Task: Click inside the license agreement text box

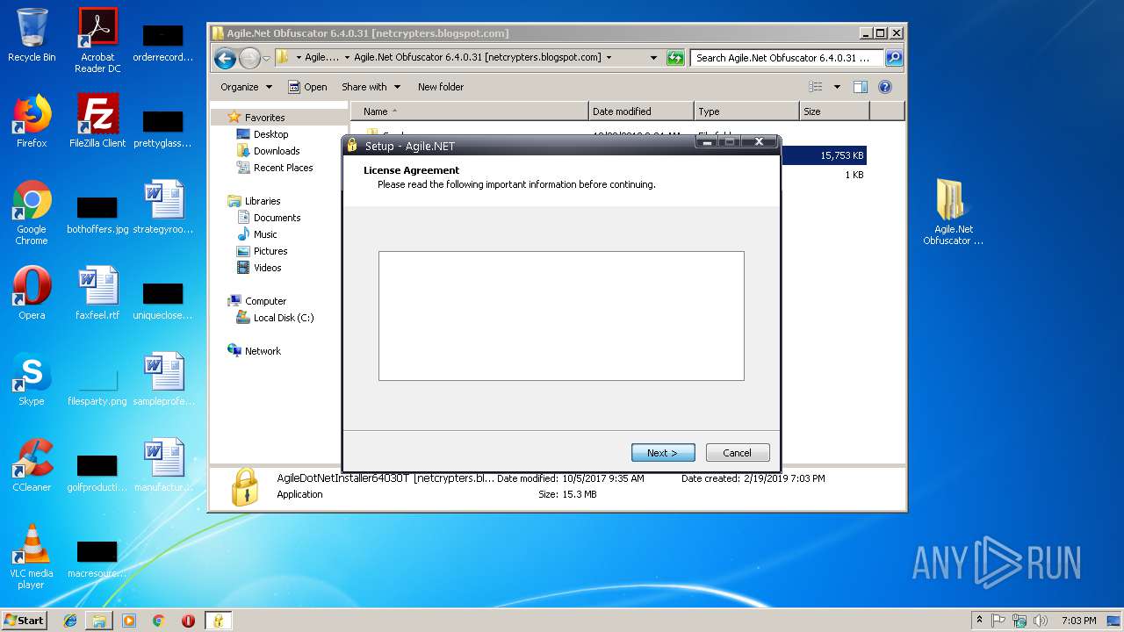Action: point(561,316)
